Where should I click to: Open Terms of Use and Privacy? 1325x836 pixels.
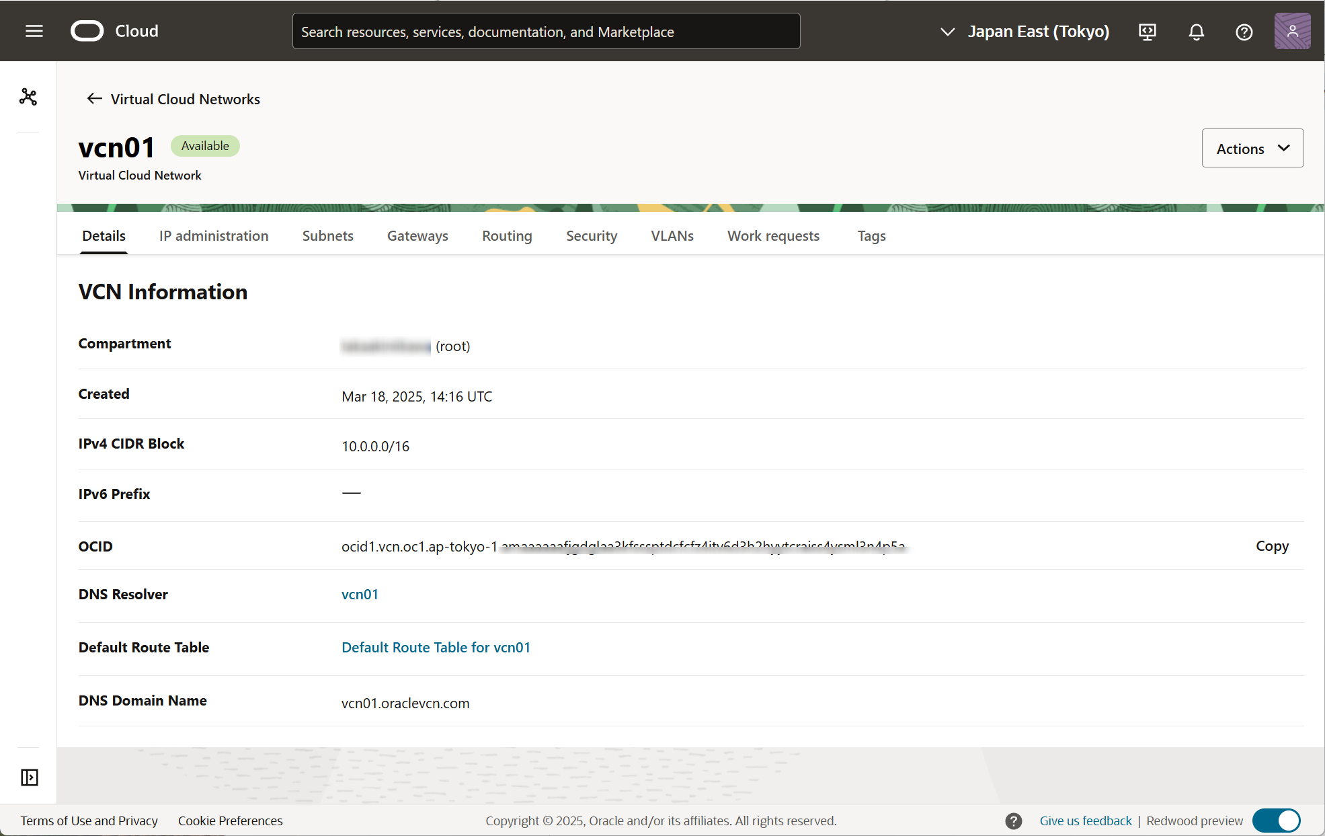[89, 821]
